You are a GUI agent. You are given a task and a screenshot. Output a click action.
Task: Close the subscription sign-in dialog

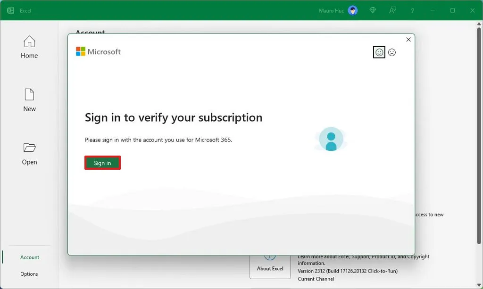click(408, 40)
